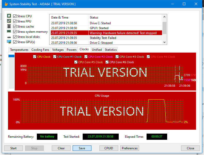Click the RAM module icon beside Stress system memory
Image resolution: width=204 pixels, height=155 pixels.
click(9, 31)
